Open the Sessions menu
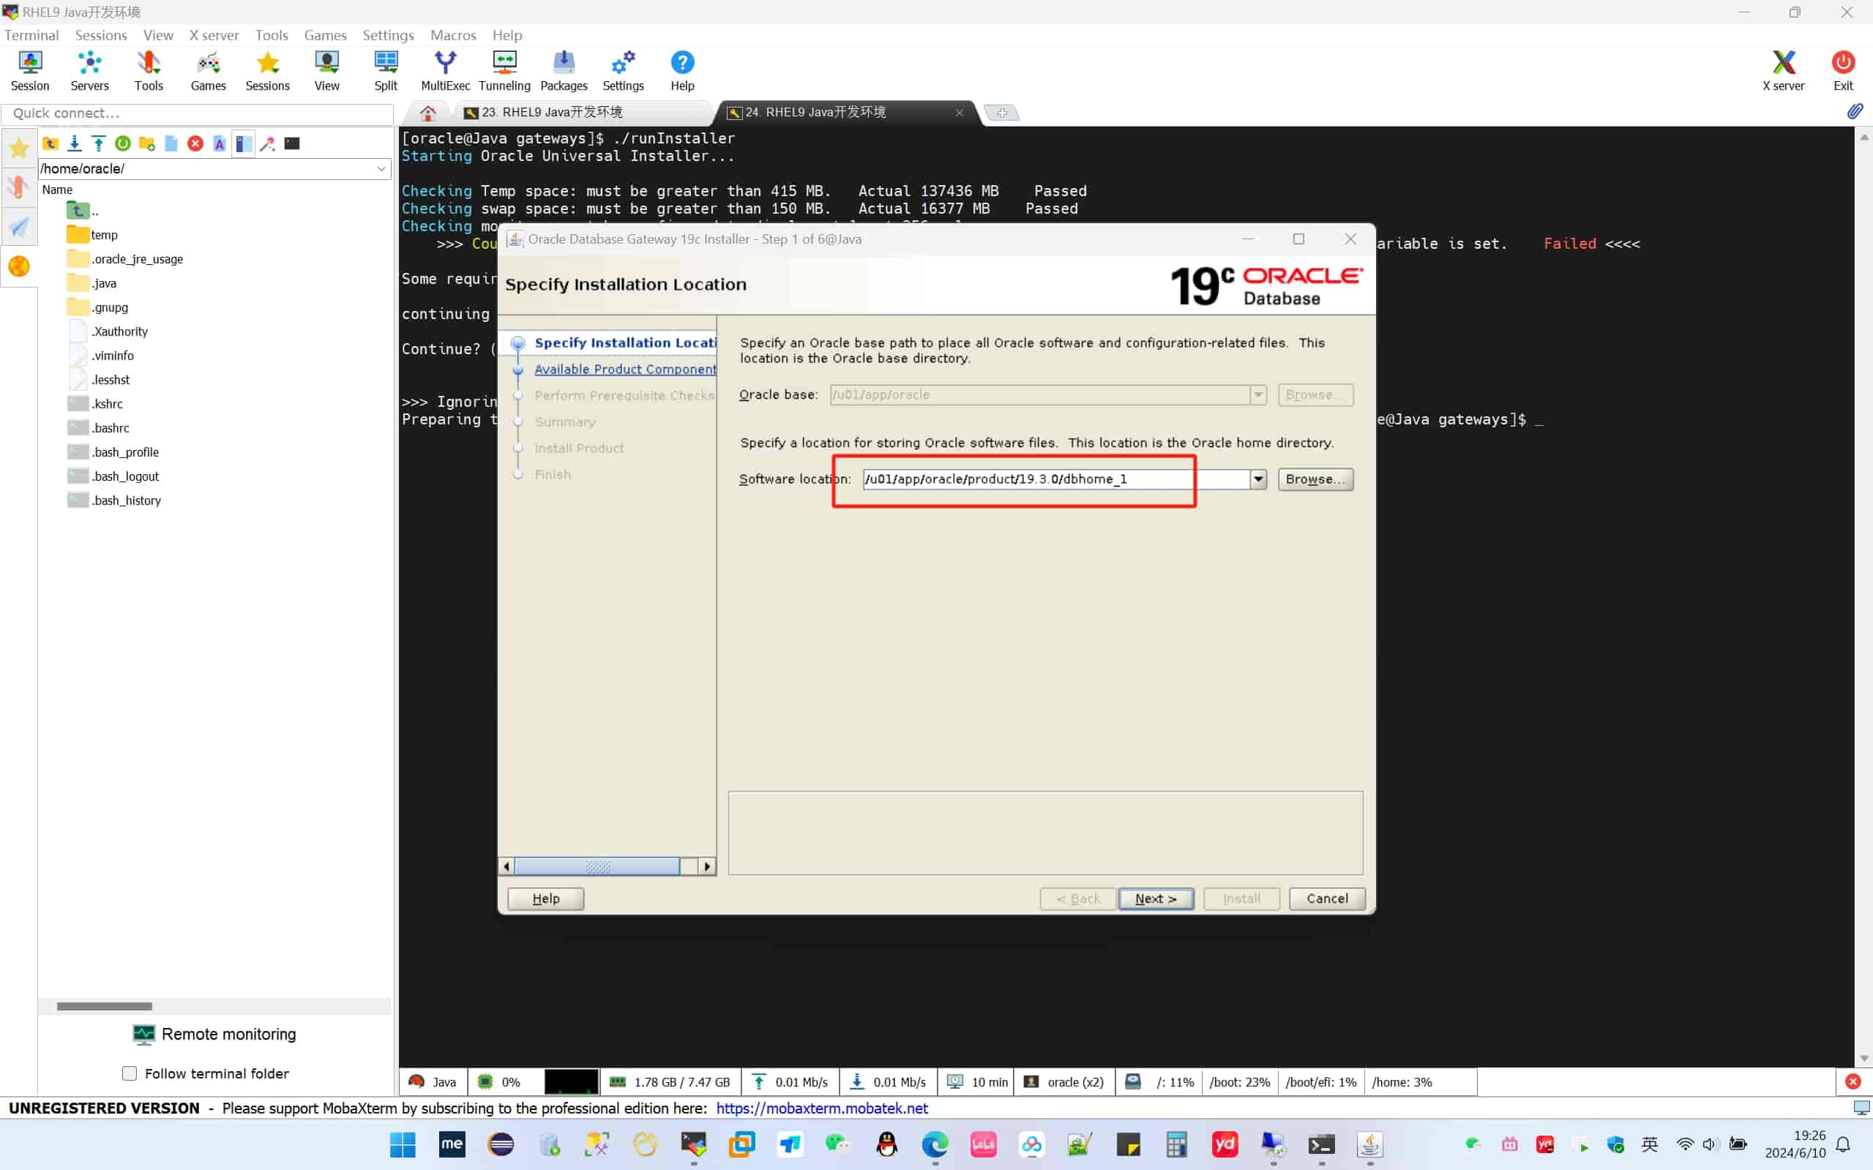This screenshot has height=1170, width=1873. (100, 35)
